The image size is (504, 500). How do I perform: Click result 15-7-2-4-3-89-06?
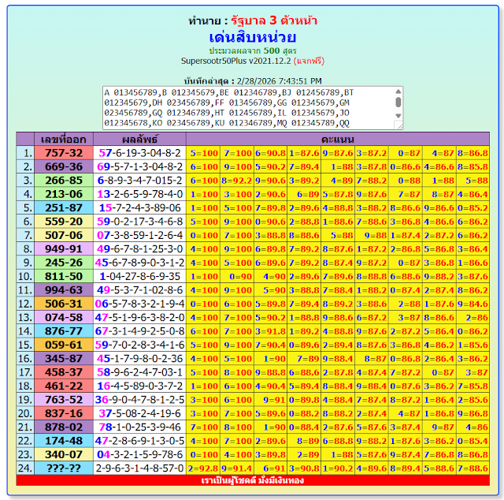(139, 207)
